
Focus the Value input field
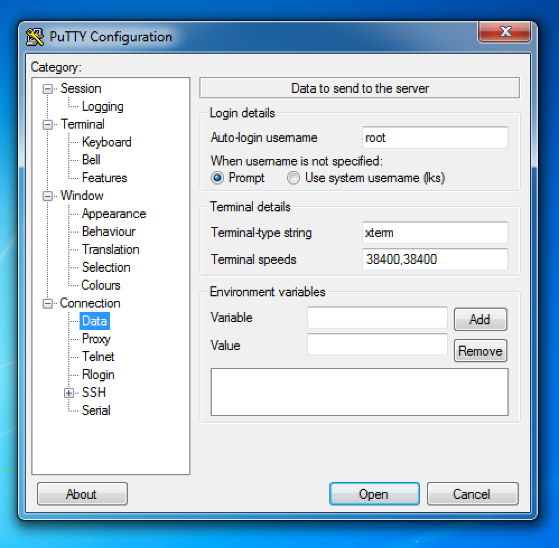coord(377,344)
